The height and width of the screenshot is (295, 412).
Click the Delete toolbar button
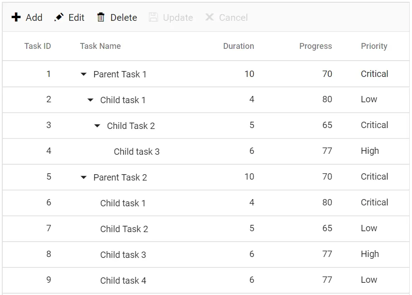click(116, 17)
